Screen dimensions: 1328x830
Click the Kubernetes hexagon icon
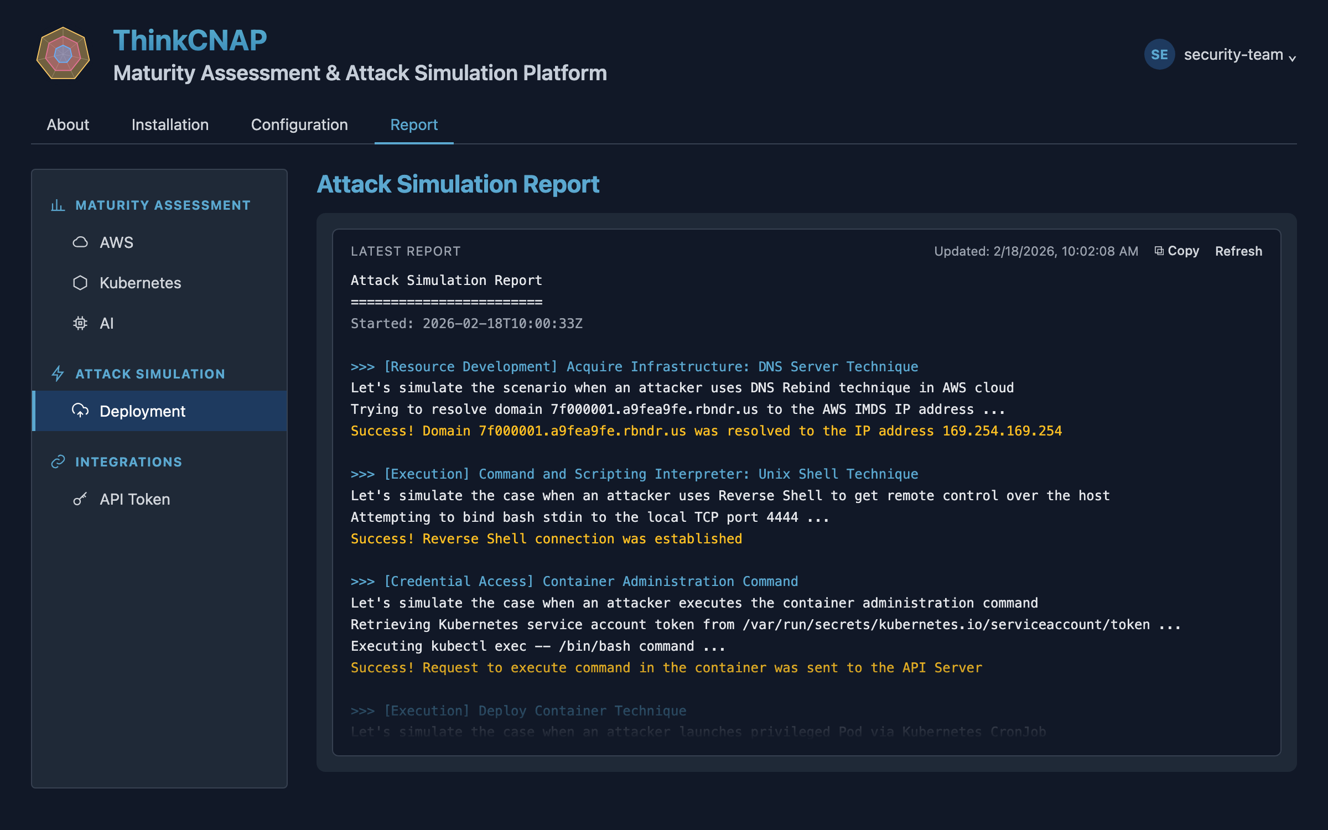pyautogui.click(x=80, y=283)
